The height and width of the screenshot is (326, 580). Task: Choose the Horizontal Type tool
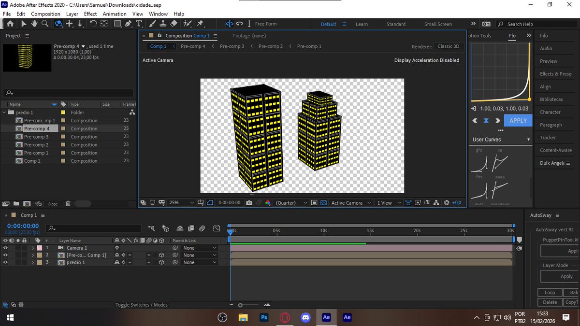click(139, 24)
